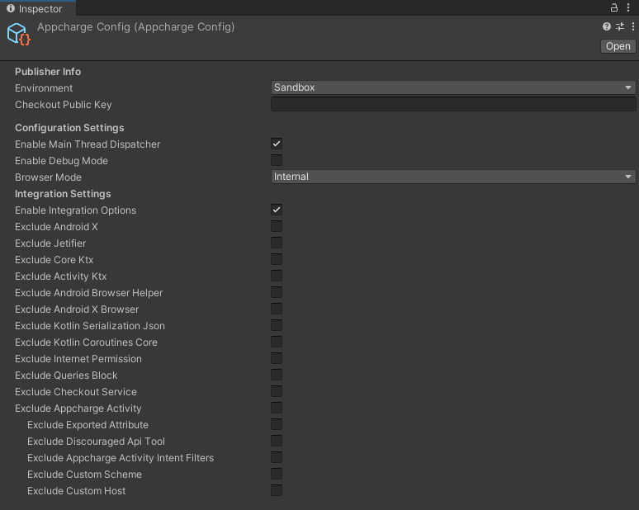Viewport: 639px width, 510px height.
Task: Click the Inspector lock icon
Action: (x=613, y=7)
